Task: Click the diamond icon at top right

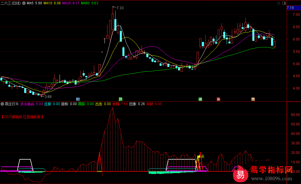Action: 279,3
